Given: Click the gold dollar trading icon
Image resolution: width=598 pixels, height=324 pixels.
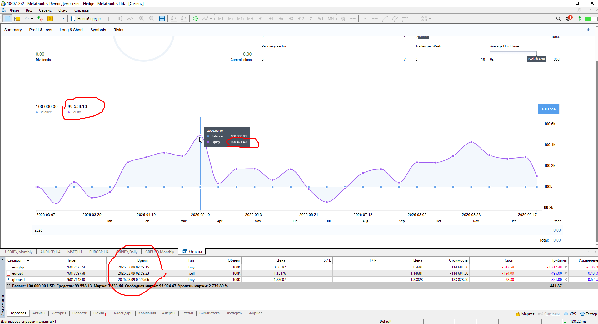Looking at the screenshot, I should click(50, 19).
